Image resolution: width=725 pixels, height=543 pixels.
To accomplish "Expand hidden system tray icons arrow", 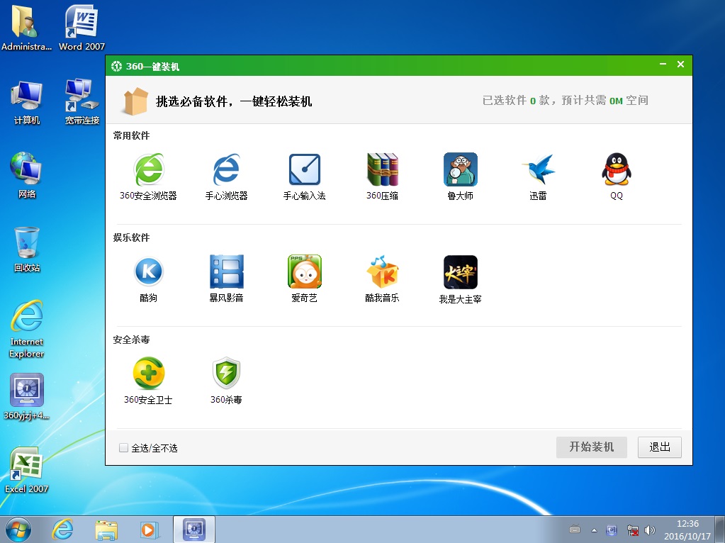I will coord(594,530).
